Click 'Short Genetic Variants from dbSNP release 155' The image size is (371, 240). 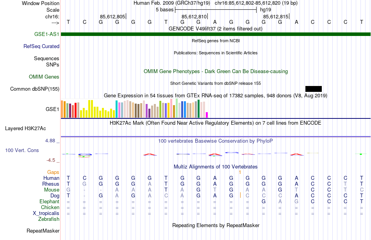tap(216, 83)
